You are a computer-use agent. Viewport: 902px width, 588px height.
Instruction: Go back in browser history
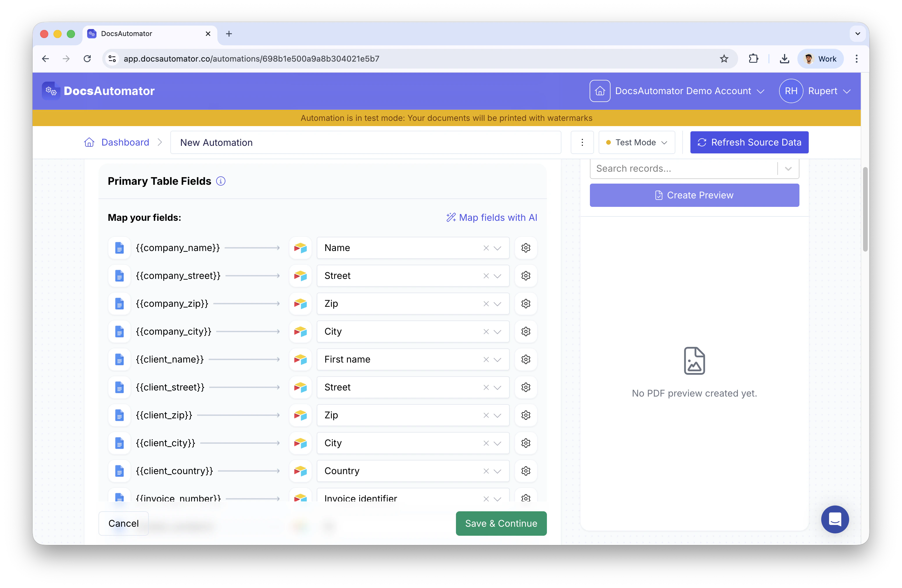point(46,59)
